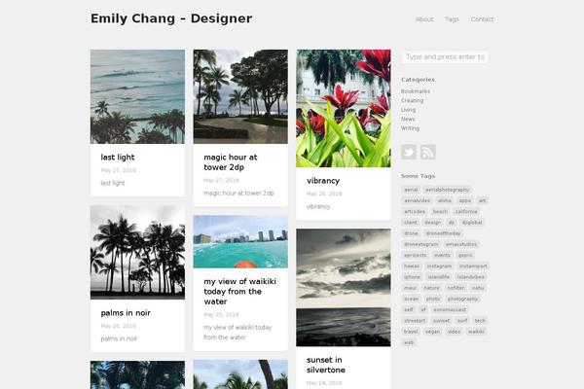Select the 'california' tag
This screenshot has width=584, height=389.
[466, 211]
